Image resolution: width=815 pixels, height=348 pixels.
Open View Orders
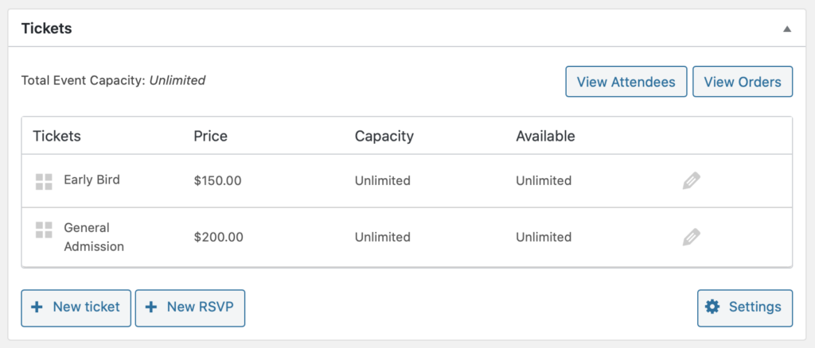(x=743, y=81)
